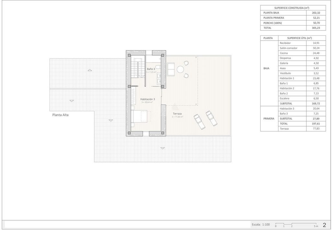Select the 'Vestíbulo' row label
332x230 pixels.
click(285, 73)
